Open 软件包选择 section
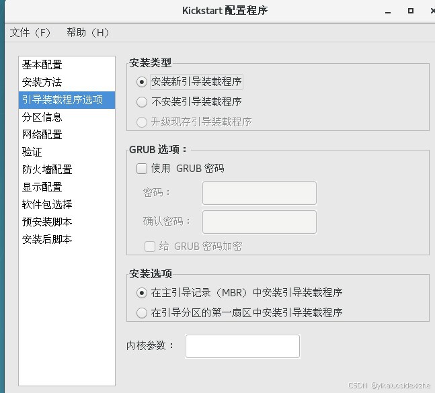The height and width of the screenshot is (393, 435). (67, 204)
